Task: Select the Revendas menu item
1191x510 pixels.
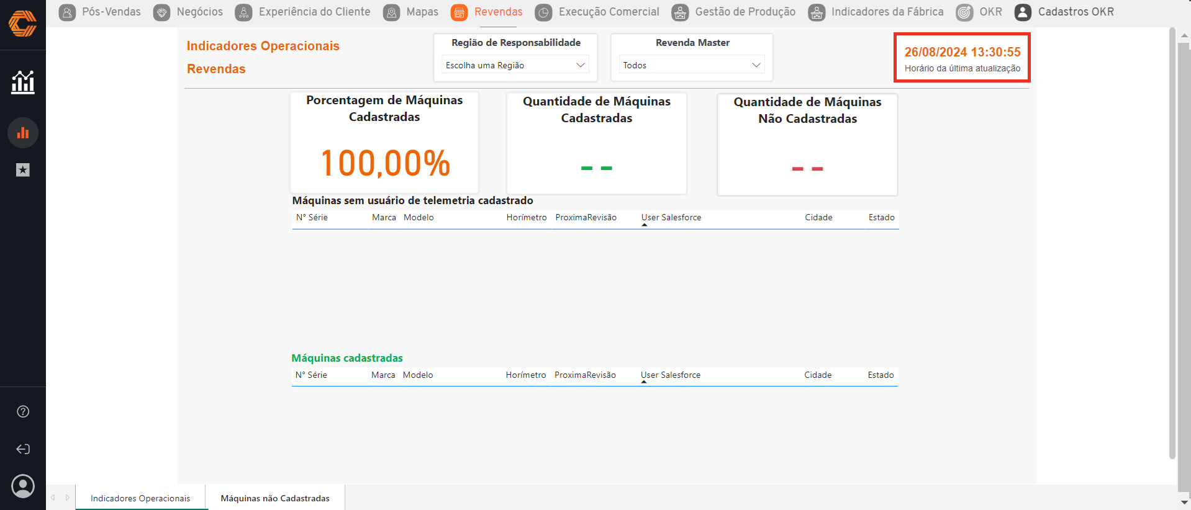Action: (x=498, y=12)
